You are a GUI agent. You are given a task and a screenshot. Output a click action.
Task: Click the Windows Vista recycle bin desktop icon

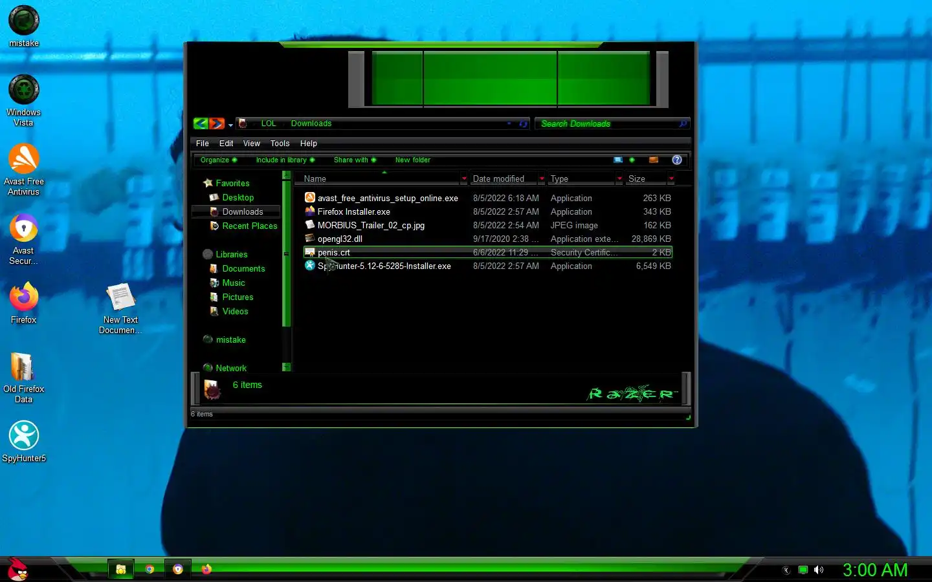(24, 100)
